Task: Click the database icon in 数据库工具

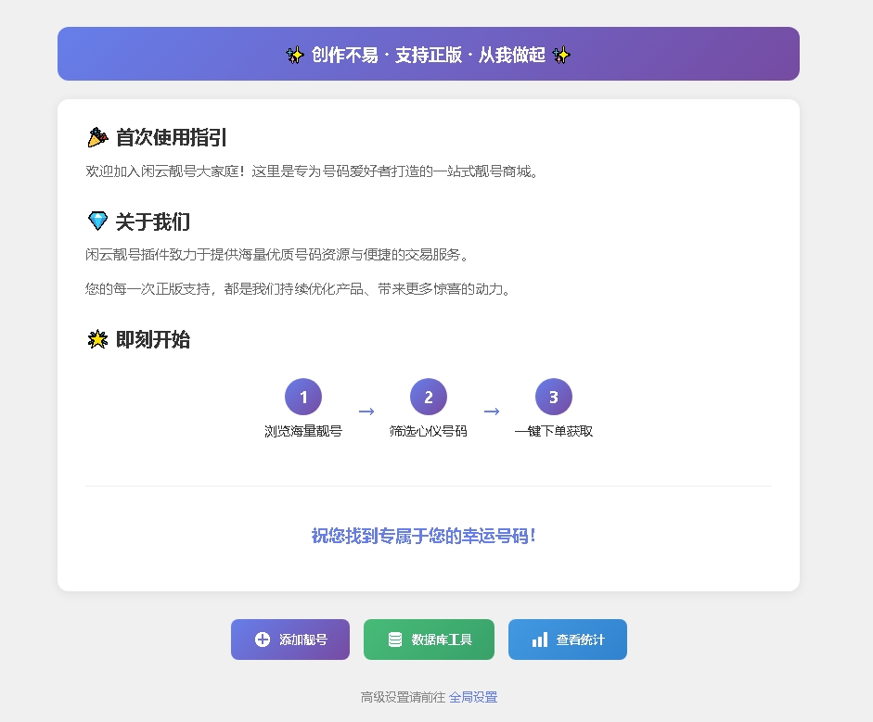Action: click(x=394, y=640)
